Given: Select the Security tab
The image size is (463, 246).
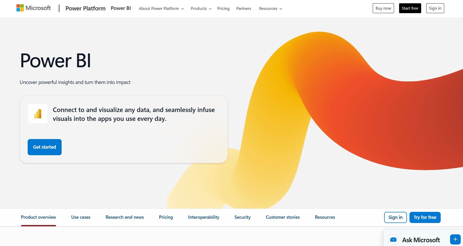Looking at the screenshot, I should (242, 217).
